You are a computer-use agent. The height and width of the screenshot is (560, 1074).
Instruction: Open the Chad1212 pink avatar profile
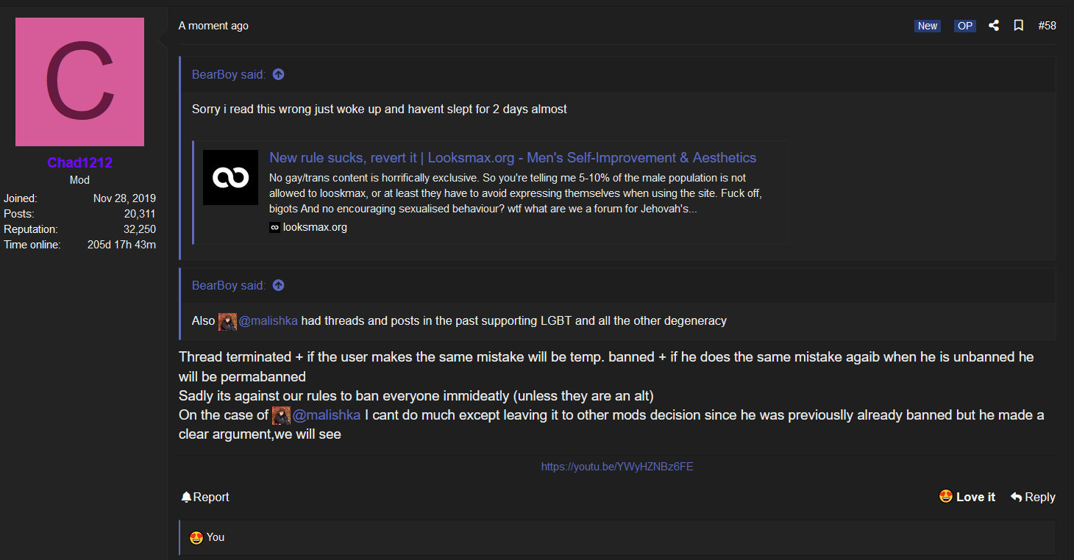coord(79,82)
